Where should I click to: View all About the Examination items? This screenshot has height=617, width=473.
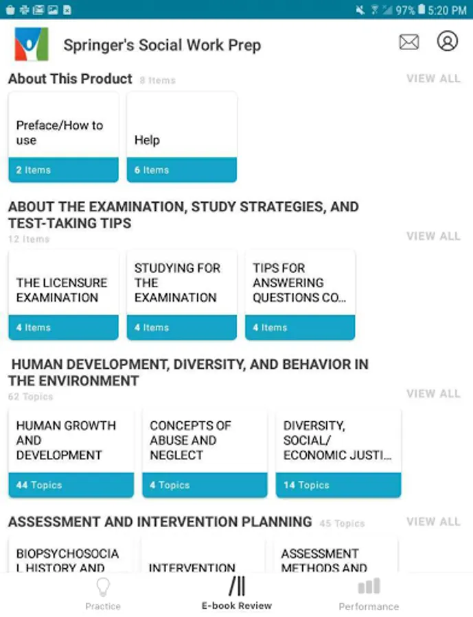click(433, 237)
